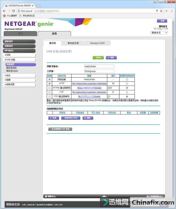Open the GNU GPL footer link
176x209 pixels.
pos(59,205)
